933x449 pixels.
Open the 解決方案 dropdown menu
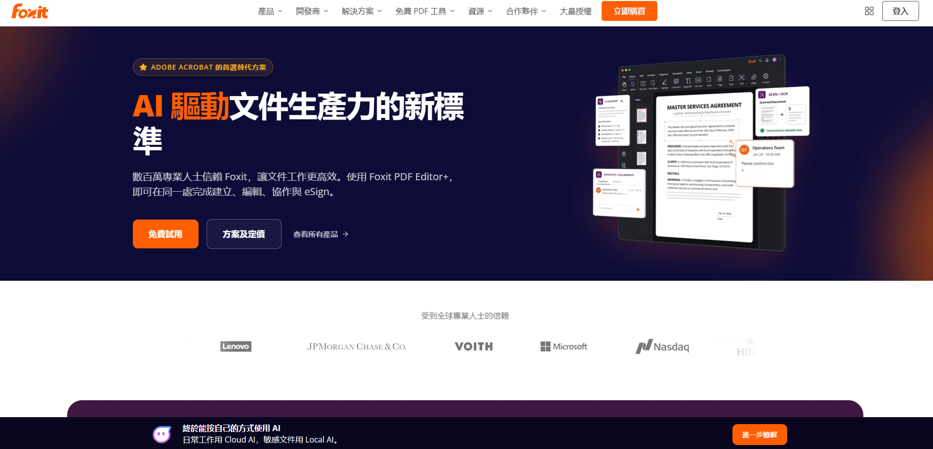[362, 11]
